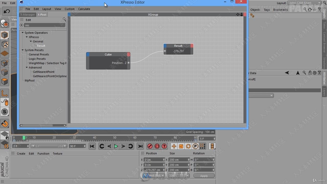This screenshot has height=184, width=327.
Task: Click the Record Active Objects button
Action: click(x=150, y=146)
